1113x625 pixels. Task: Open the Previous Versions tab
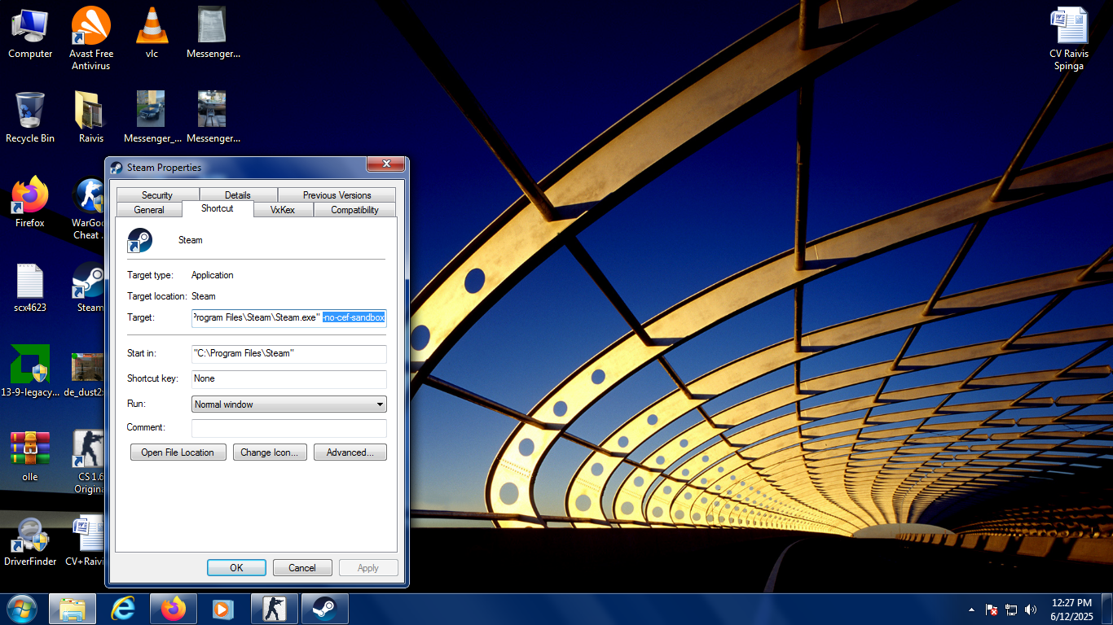(x=337, y=195)
